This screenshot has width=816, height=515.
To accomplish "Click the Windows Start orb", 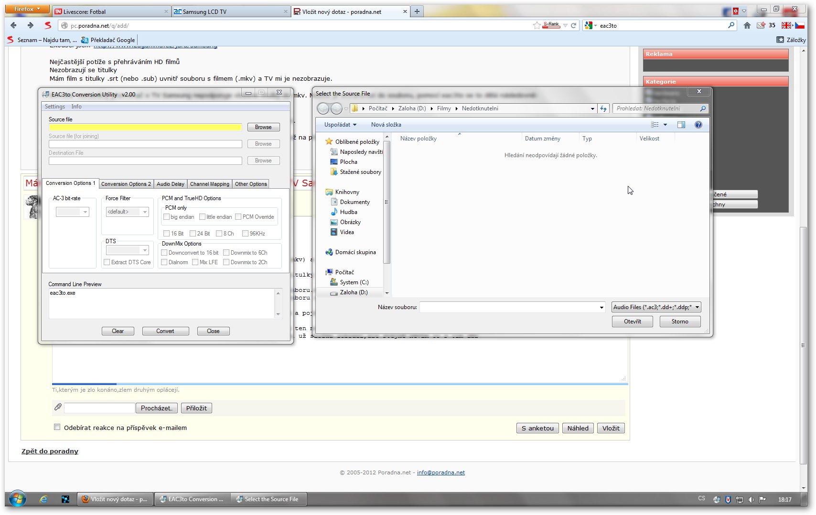I will tap(18, 499).
